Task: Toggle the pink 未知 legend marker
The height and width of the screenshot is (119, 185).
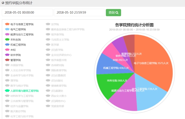Action: click(x=7, y=50)
